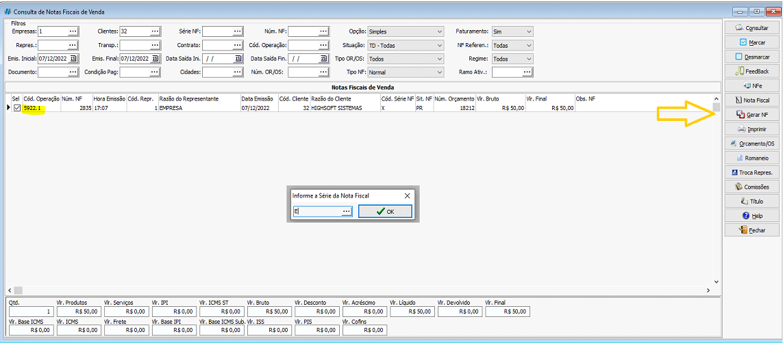This screenshot has height=343, width=783.
Task: Toggle the Sel checkbox on row 5922.1
Action: point(17,108)
